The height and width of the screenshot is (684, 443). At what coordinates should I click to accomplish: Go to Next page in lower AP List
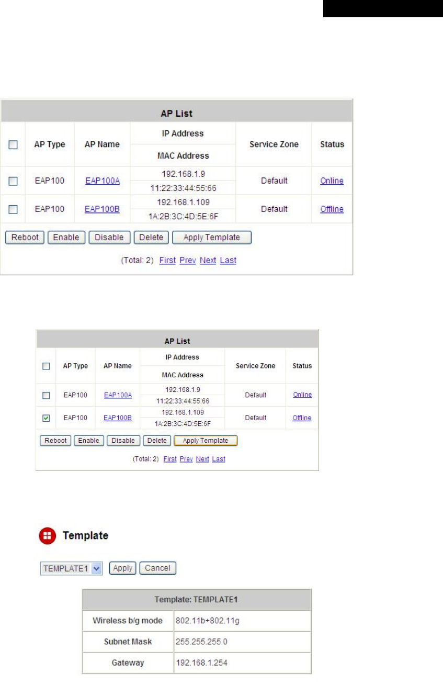tap(202, 459)
